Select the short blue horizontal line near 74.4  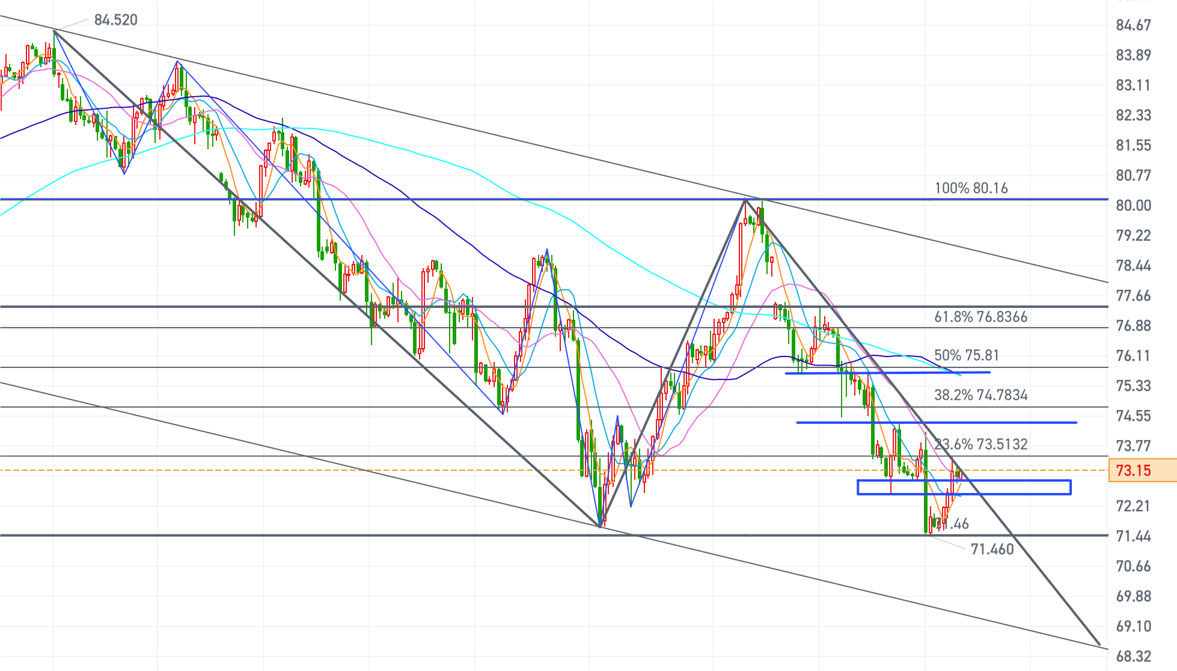(x=937, y=423)
